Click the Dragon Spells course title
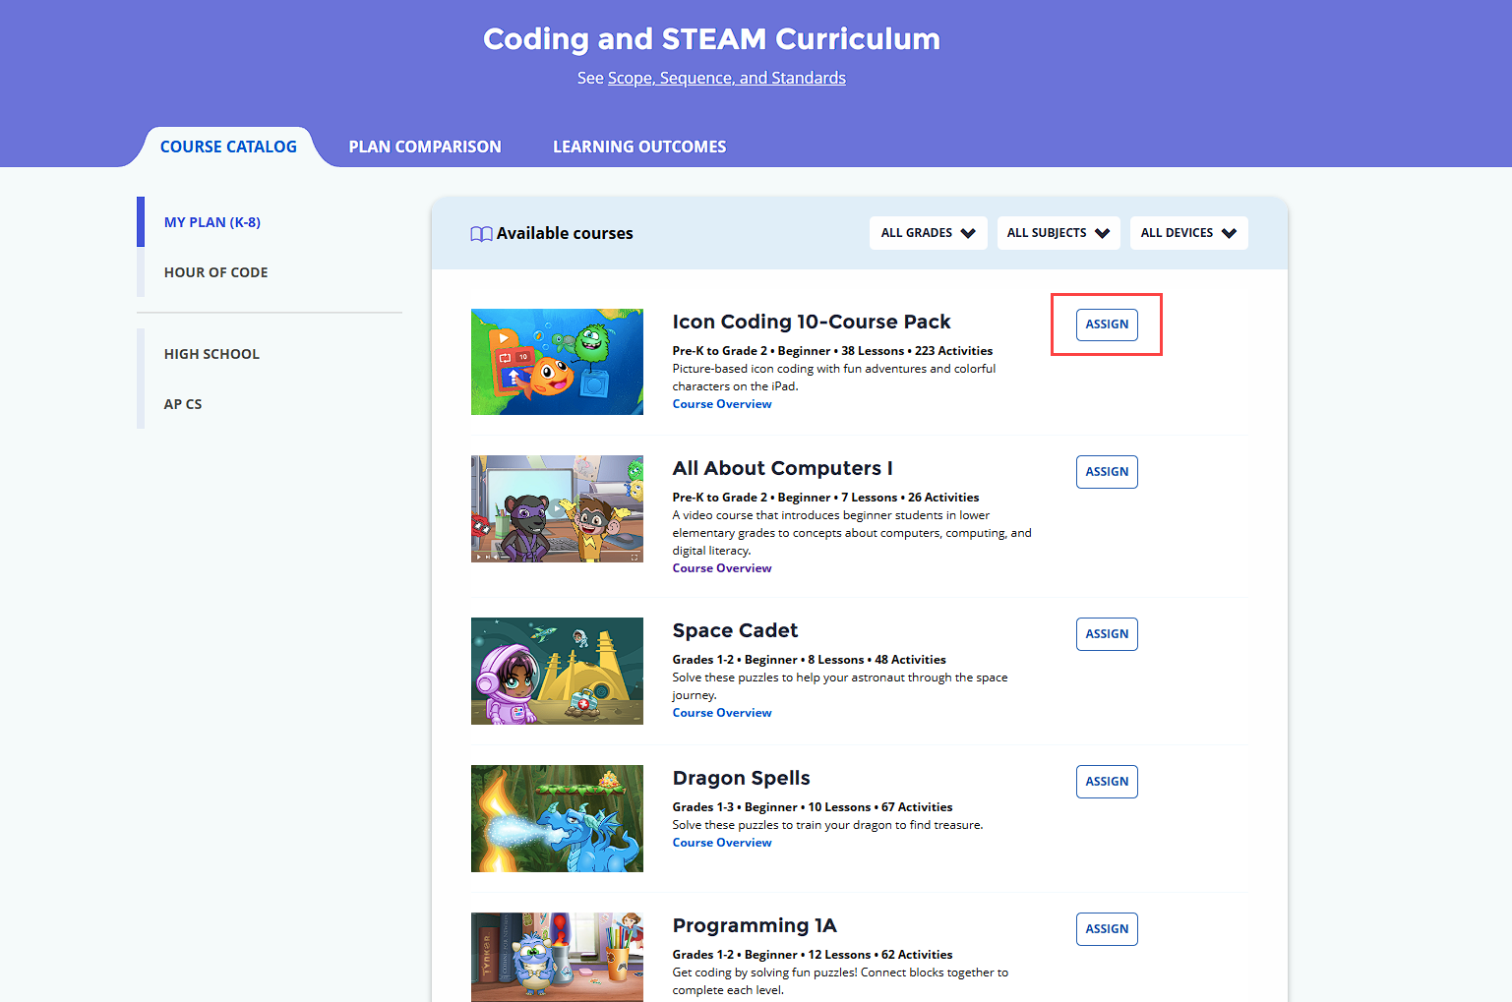1512x1002 pixels. (742, 778)
